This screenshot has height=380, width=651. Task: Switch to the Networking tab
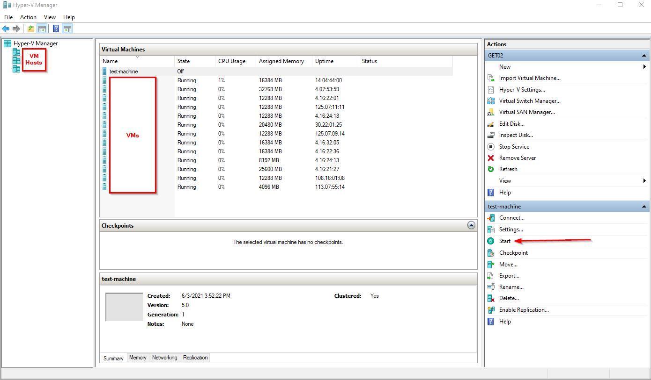coord(164,358)
